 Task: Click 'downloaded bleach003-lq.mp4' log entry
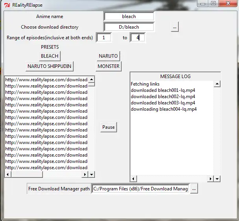point(163,103)
